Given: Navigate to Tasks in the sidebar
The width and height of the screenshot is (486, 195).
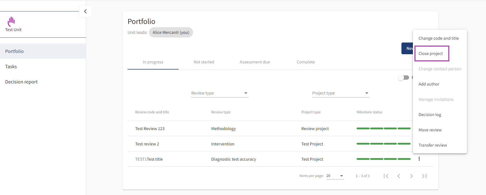Looking at the screenshot, I should pyautogui.click(x=11, y=67).
